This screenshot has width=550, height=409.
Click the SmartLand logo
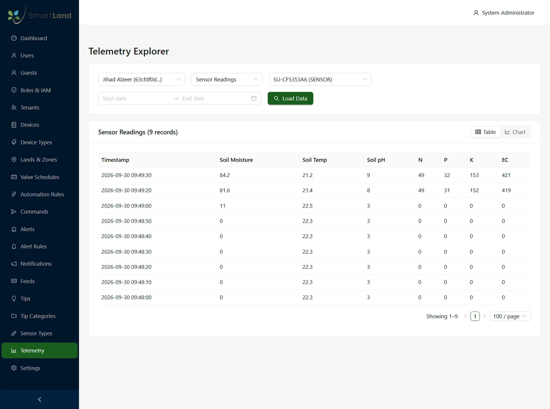(39, 15)
